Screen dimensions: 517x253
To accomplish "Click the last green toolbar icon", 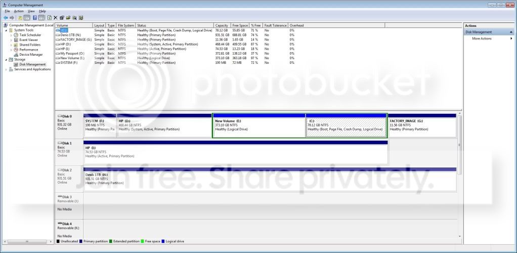I will 81,18.
